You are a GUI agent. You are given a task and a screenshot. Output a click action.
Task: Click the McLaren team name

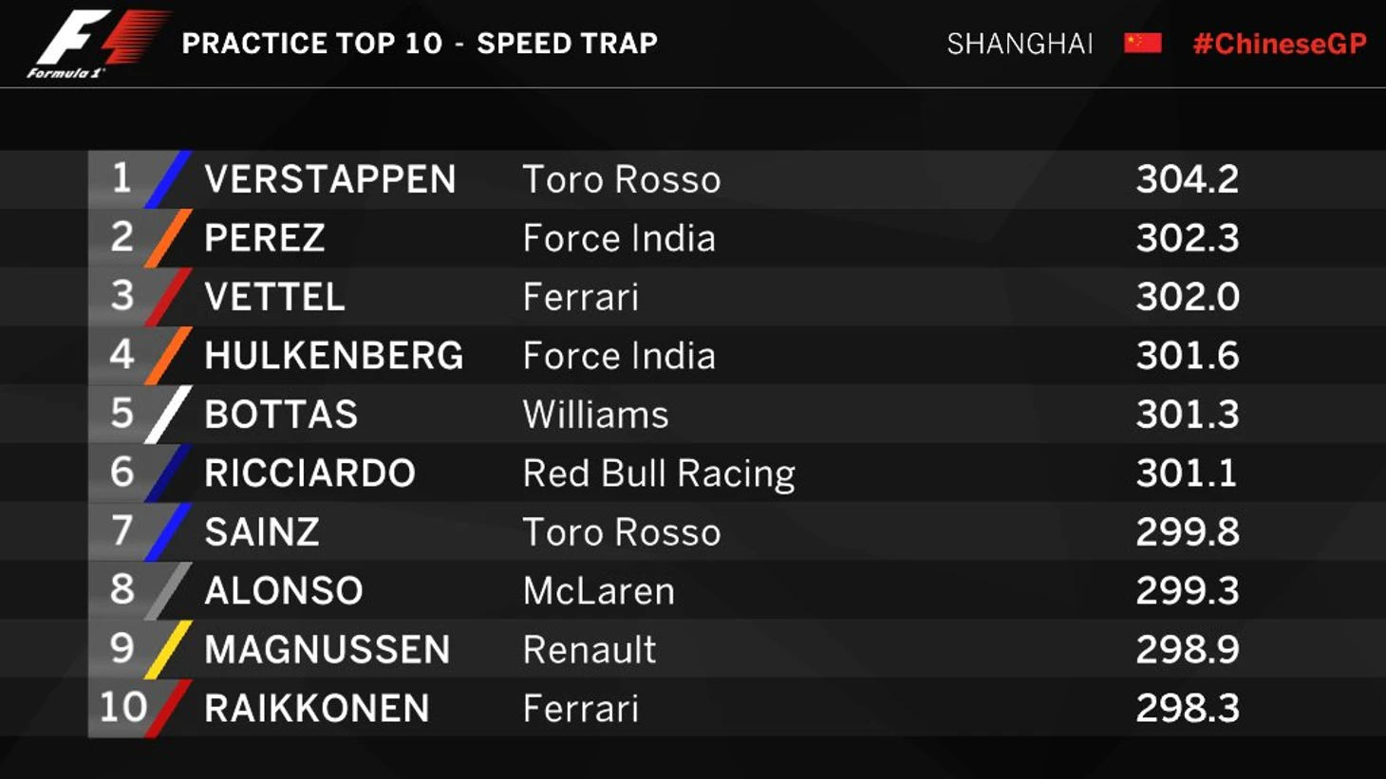pyautogui.click(x=598, y=591)
